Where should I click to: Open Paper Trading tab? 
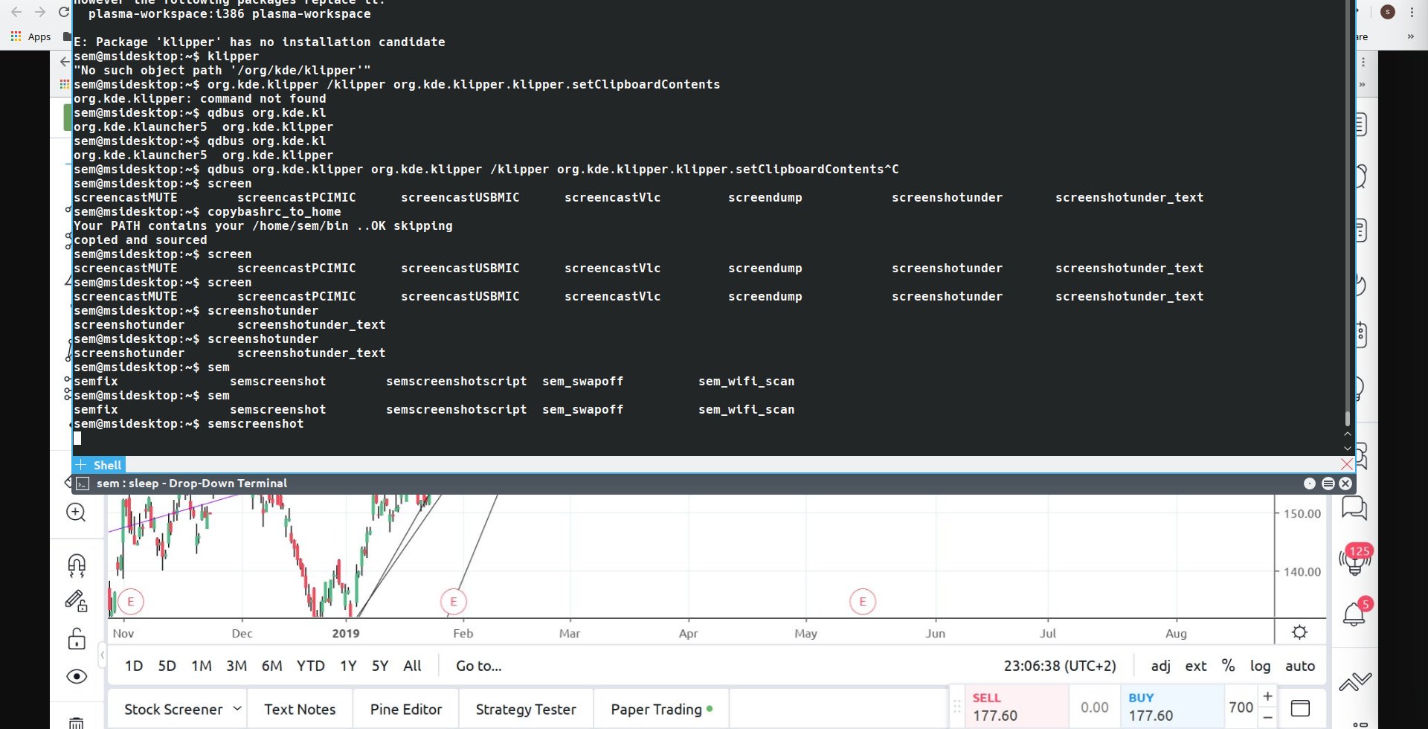(x=661, y=709)
